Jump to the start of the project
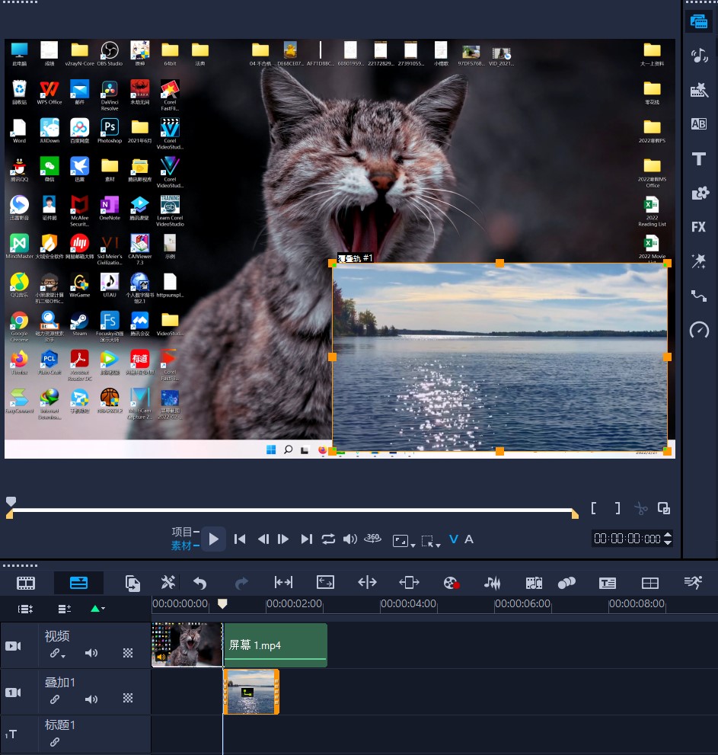The height and width of the screenshot is (755, 718). click(x=240, y=539)
